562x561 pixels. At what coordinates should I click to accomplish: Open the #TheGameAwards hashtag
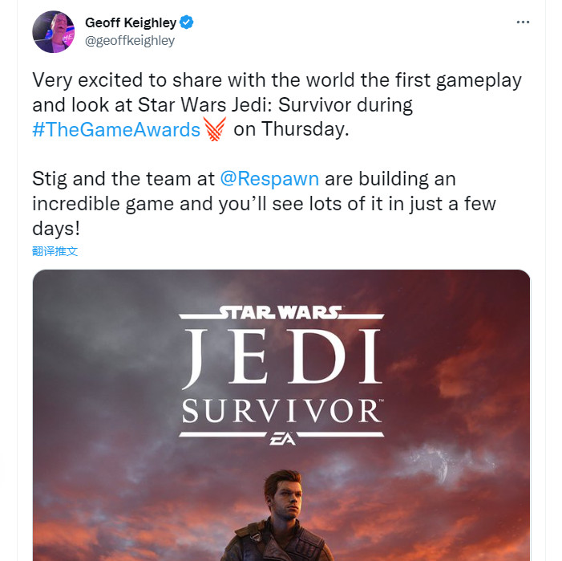116,130
